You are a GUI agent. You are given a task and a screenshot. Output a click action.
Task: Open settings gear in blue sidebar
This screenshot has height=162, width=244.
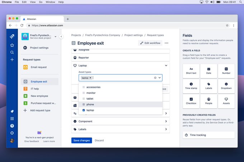pyautogui.click(x=12, y=133)
